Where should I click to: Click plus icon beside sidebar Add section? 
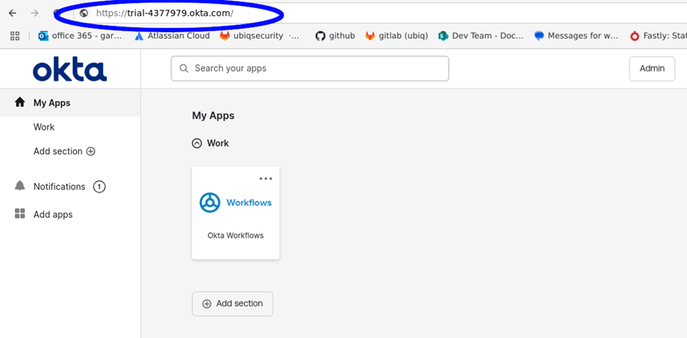(x=90, y=151)
